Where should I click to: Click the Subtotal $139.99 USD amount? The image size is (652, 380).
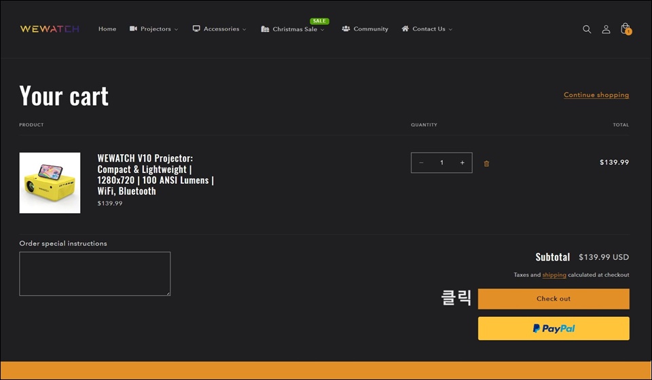pos(604,257)
